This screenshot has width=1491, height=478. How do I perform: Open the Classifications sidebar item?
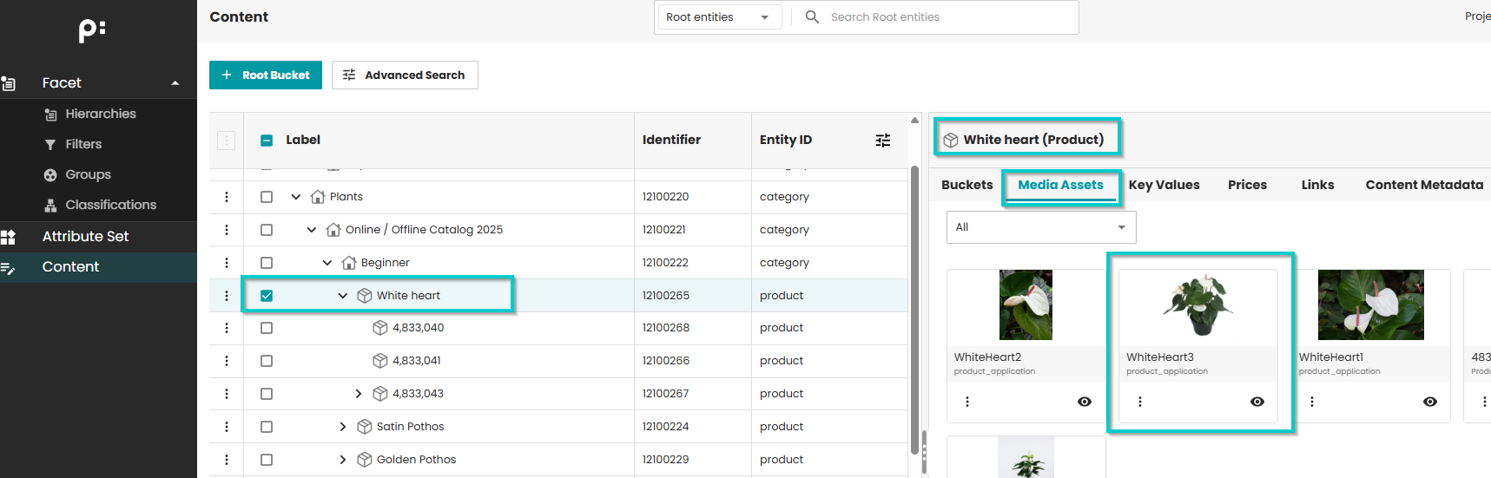coord(110,205)
